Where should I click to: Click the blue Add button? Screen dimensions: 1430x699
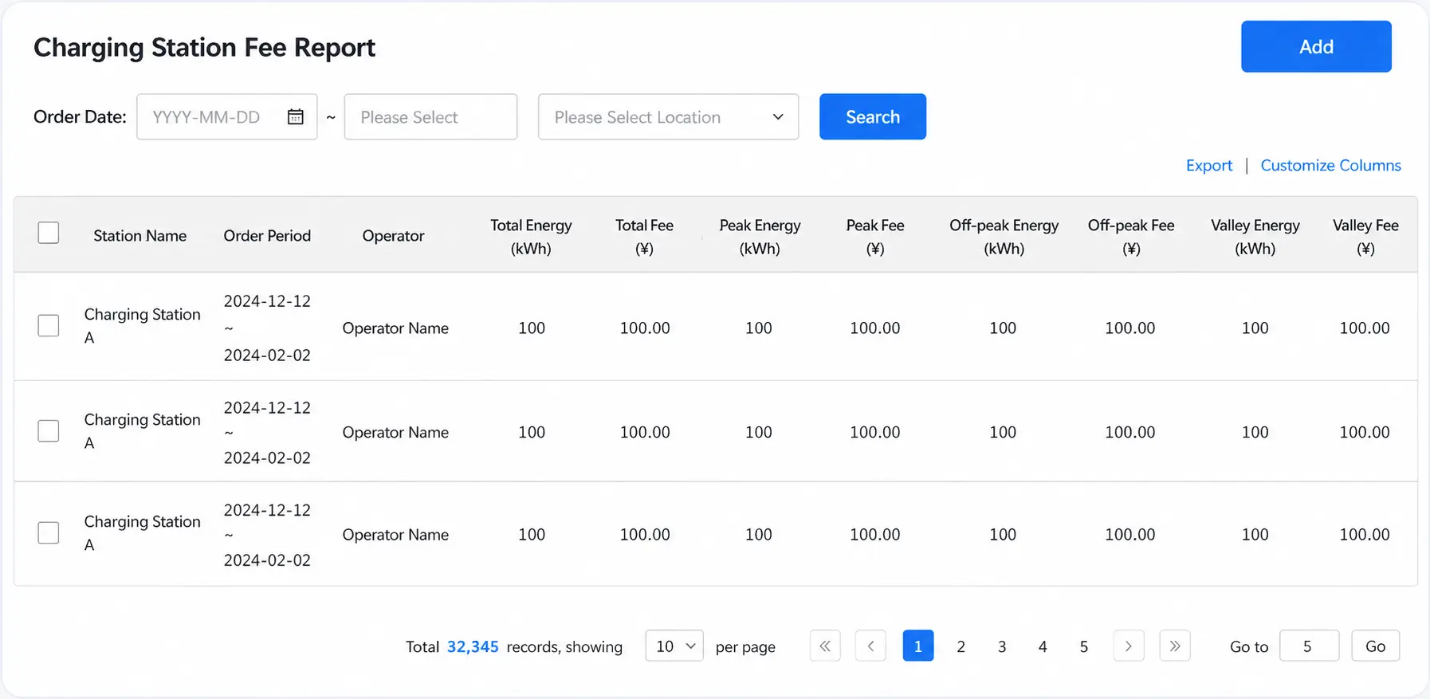coord(1316,47)
